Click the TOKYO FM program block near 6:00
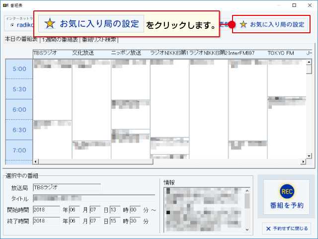 tap(287, 129)
